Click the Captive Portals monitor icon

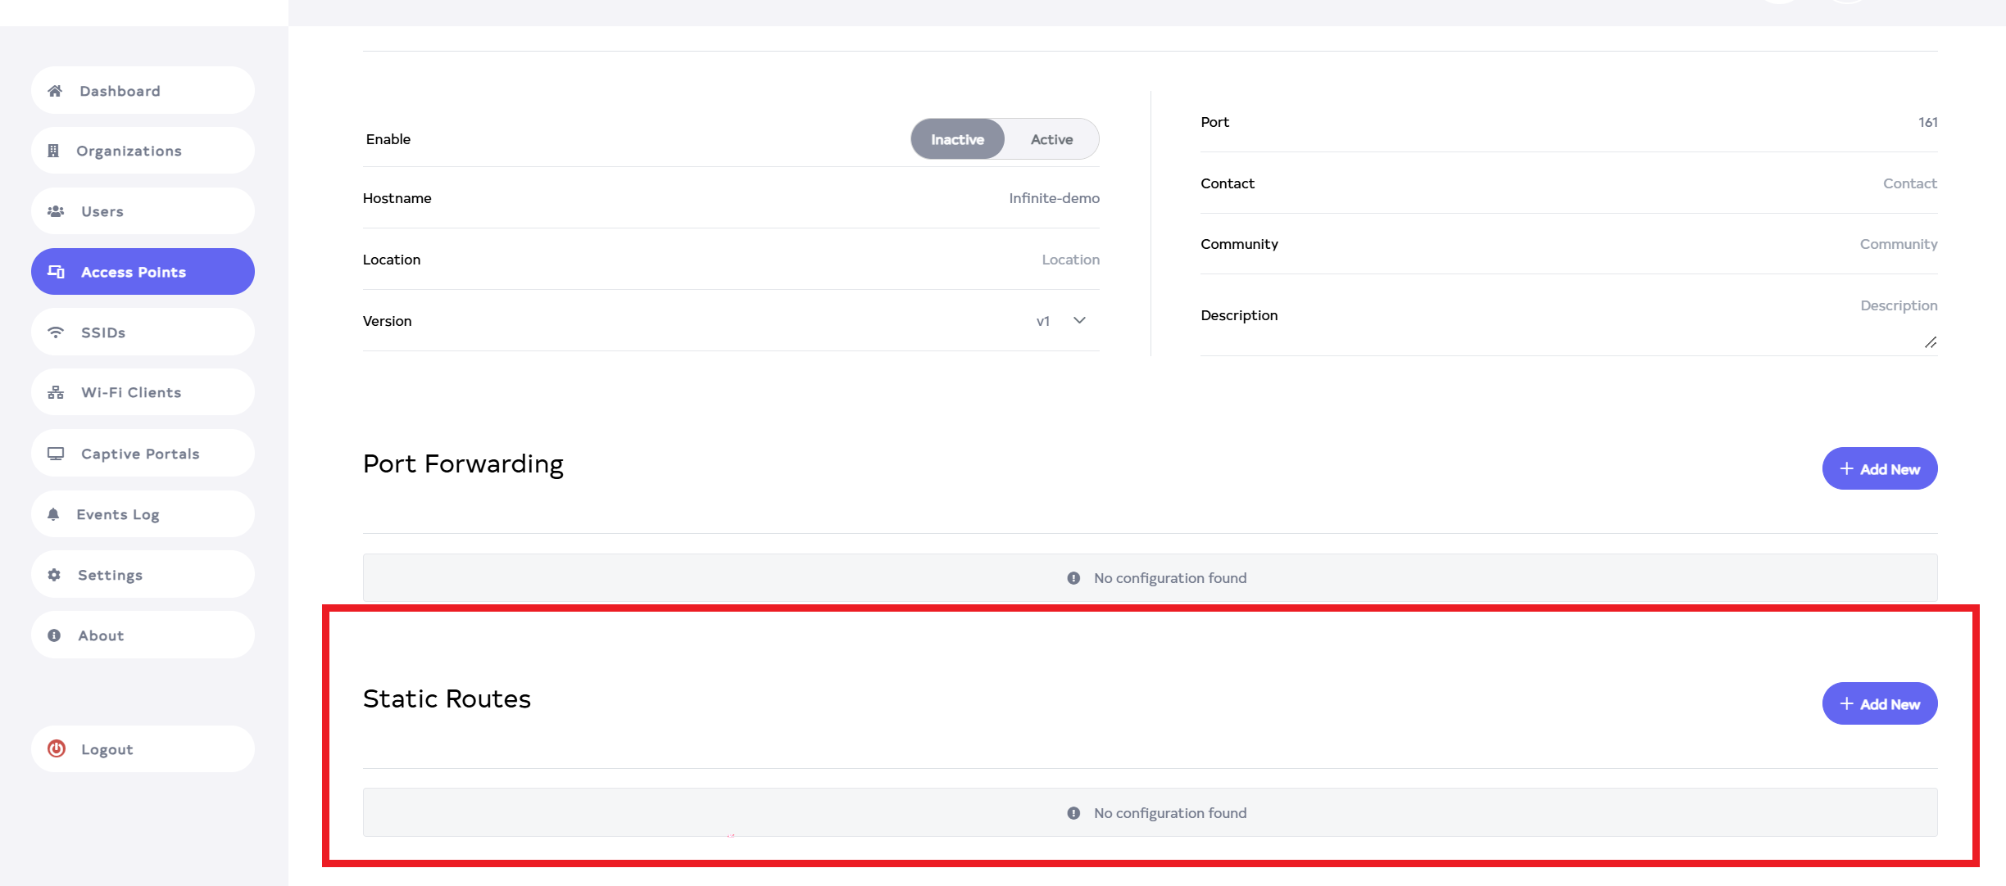coord(56,454)
